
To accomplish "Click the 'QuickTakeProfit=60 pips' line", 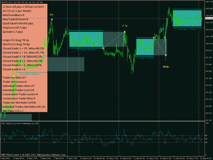I will click(18, 24).
